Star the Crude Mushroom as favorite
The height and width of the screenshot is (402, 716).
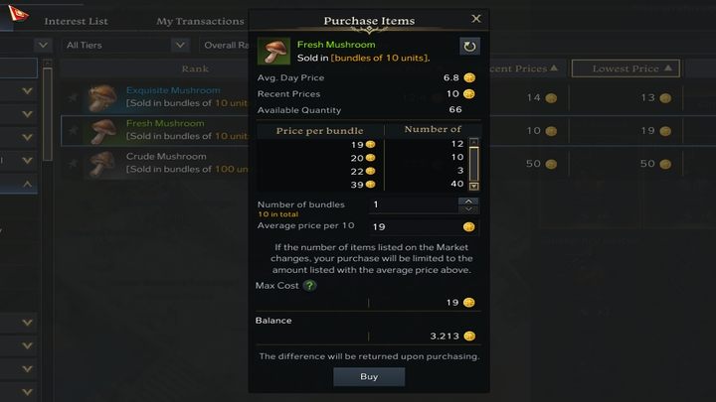pos(73,163)
